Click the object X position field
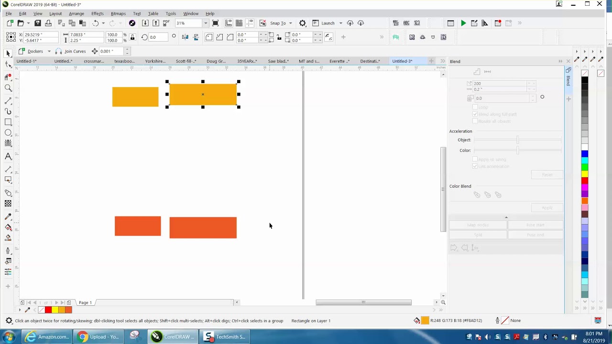This screenshot has height=344, width=612. pyautogui.click(x=41, y=34)
